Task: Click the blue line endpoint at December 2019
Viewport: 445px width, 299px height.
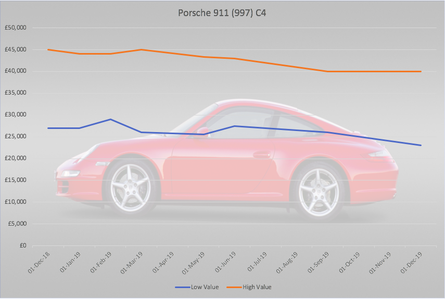Action: coord(421,146)
